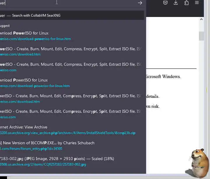
Task: Click the Go arrow in the address bar
Action: coord(140,3)
